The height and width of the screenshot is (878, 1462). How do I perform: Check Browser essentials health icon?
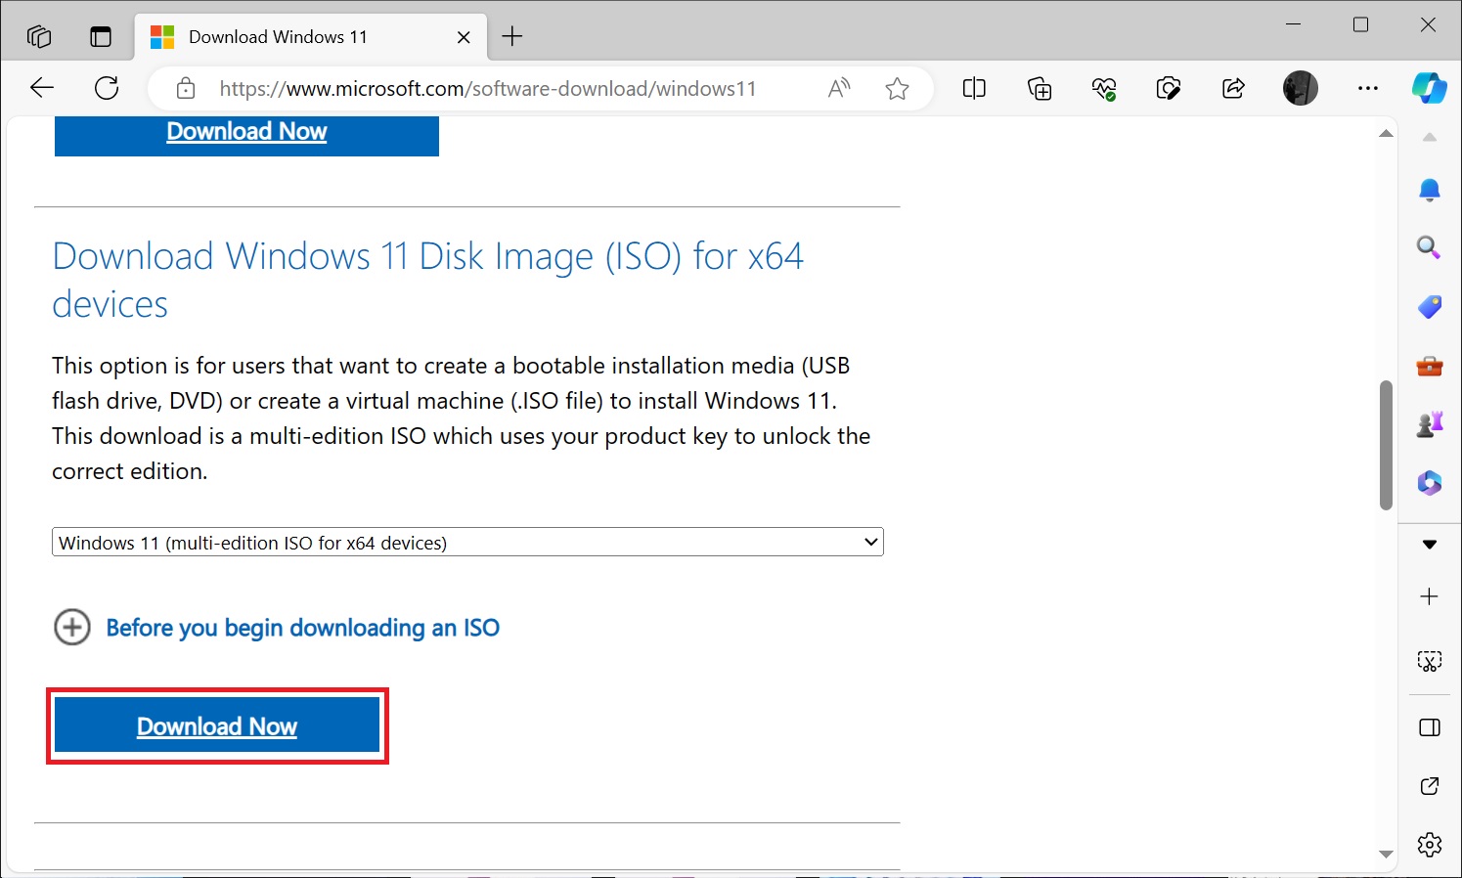[1104, 88]
